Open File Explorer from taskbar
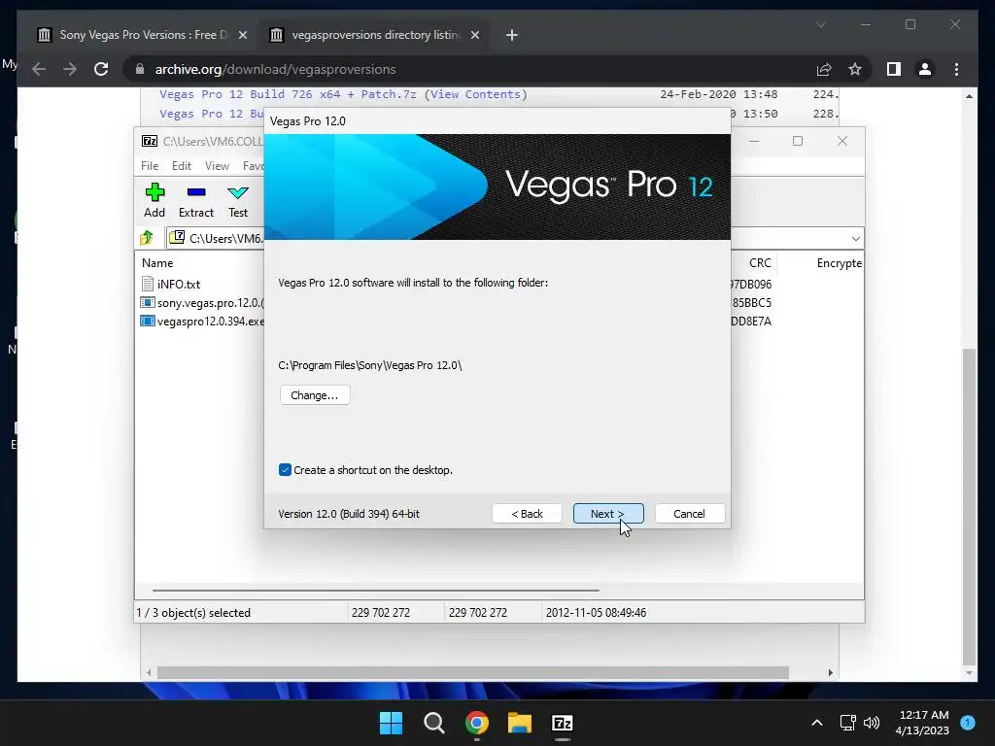The image size is (995, 746). [x=519, y=723]
